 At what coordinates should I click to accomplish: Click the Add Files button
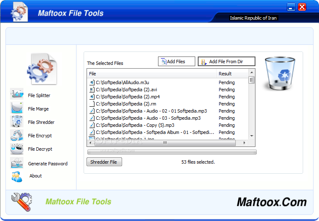click(176, 61)
